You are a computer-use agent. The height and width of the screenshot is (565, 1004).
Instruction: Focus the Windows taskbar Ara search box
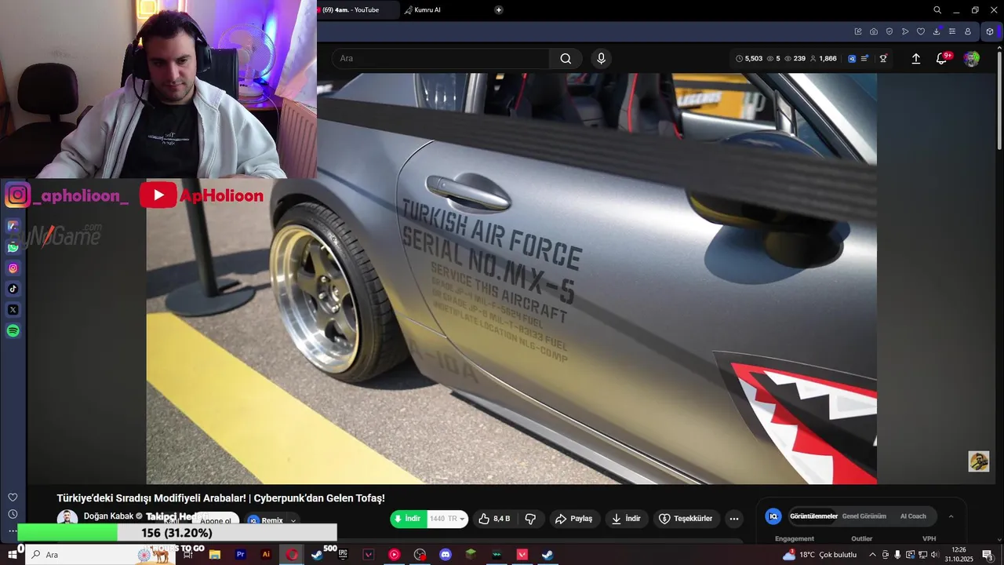click(x=100, y=555)
